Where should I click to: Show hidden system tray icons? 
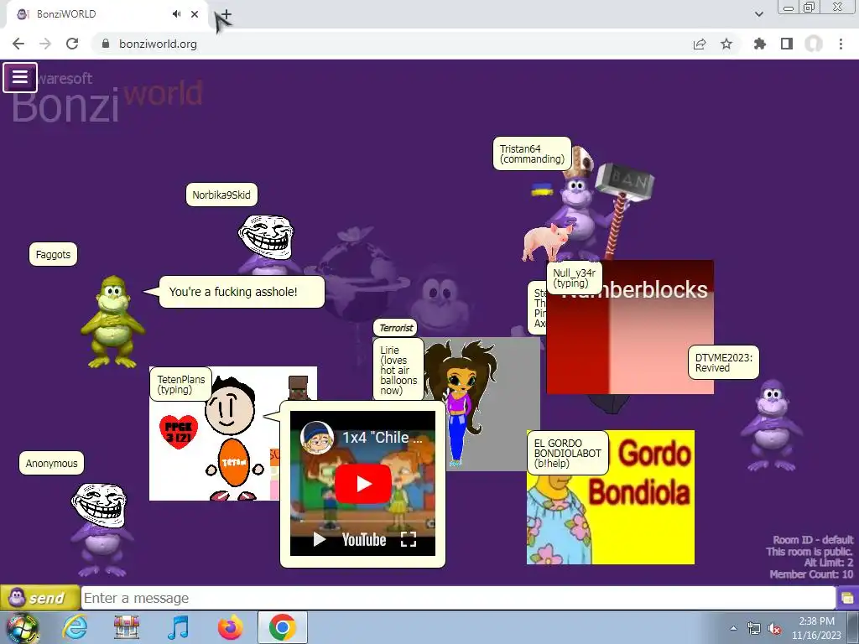(x=733, y=628)
